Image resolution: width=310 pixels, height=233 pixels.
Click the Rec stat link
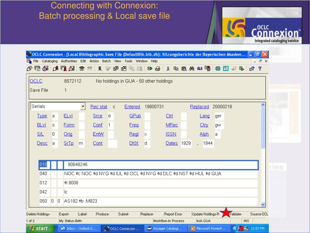[99, 106]
